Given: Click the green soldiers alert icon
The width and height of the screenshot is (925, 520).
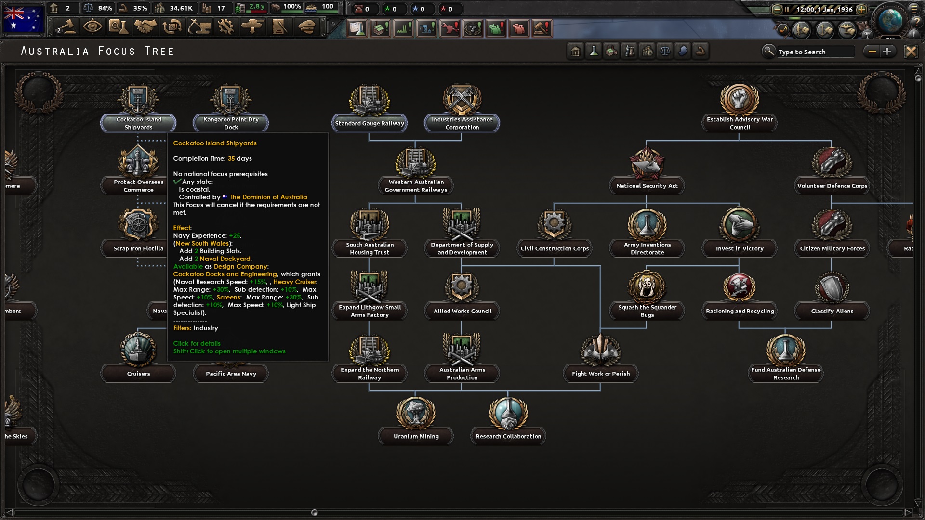Looking at the screenshot, I should (x=496, y=28).
